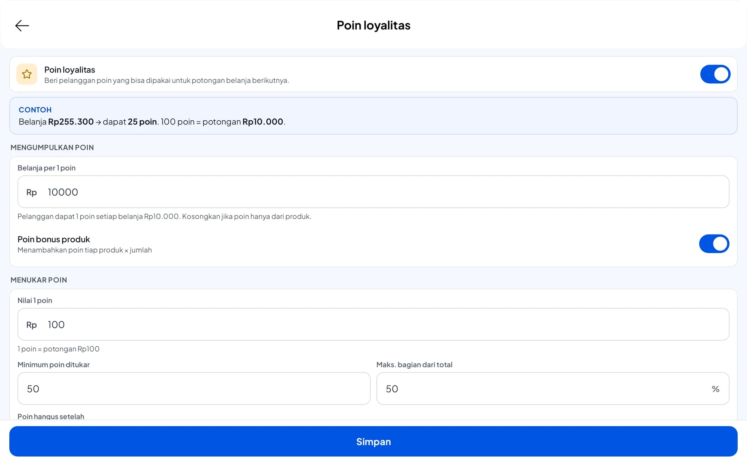Click the 'Pelanggan dapat 1 poin' helper text
This screenshot has width=747, height=467.
(164, 216)
